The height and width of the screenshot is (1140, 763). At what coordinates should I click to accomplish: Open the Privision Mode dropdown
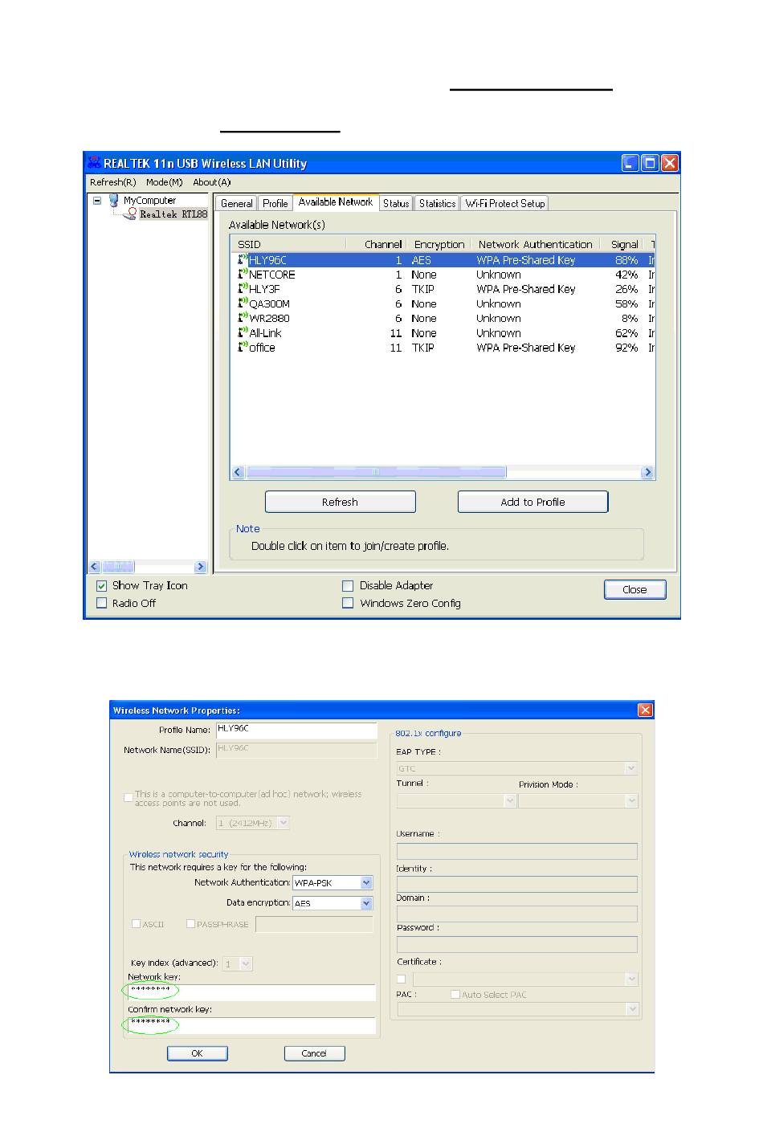pos(631,800)
